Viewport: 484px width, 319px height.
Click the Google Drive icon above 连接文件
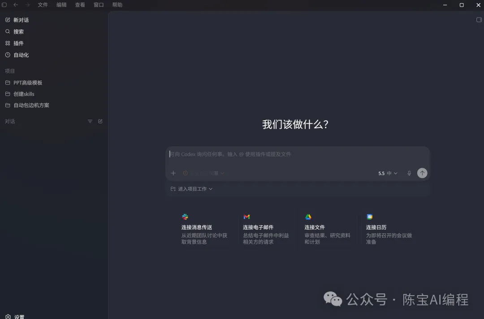point(308,217)
